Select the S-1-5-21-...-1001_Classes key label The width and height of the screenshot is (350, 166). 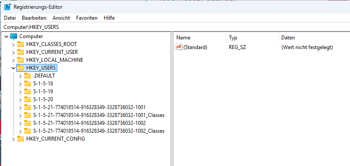99,115
